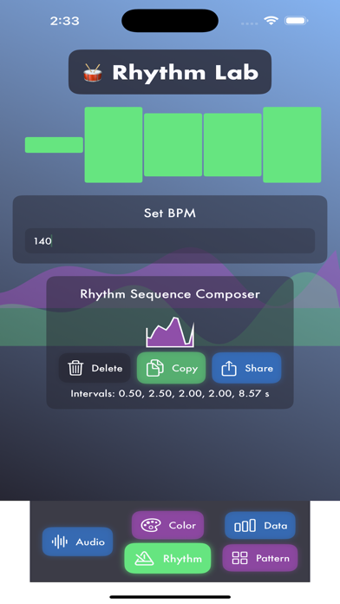The width and height of the screenshot is (340, 604).
Task: Click the Copy documents icon
Action: tap(154, 368)
